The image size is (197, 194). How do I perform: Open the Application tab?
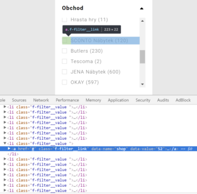118,100
